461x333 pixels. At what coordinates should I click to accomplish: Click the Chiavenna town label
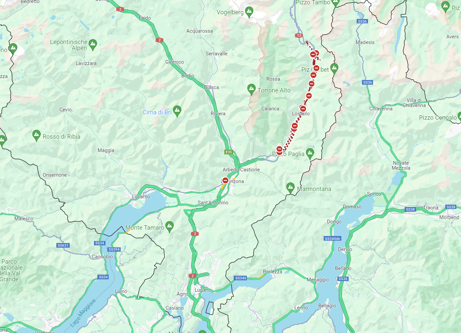click(x=381, y=109)
